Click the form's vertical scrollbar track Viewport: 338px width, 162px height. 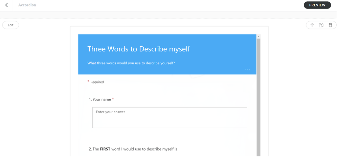pyautogui.click(x=258, y=101)
